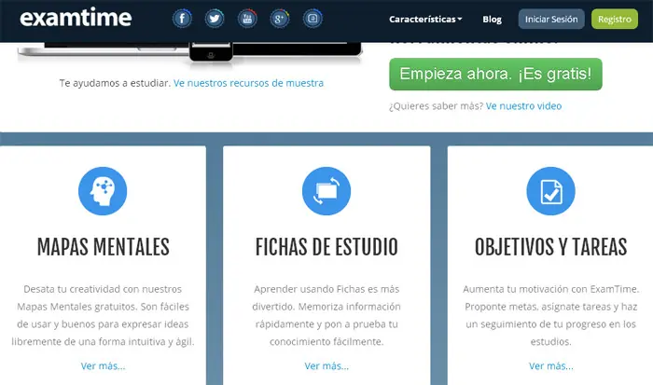Open the Google Plus social icon

tap(280, 19)
